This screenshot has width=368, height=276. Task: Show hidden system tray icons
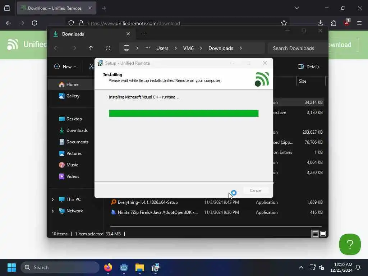coord(301,267)
